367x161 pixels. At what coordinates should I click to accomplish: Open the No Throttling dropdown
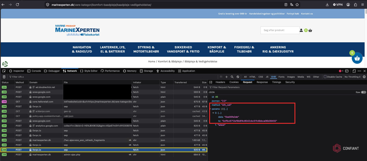pos(353,77)
